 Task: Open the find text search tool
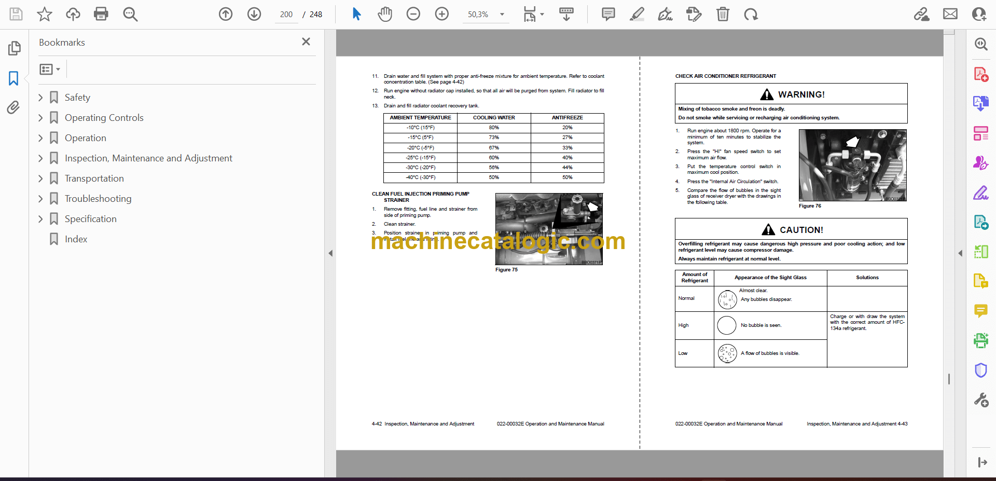(x=130, y=14)
